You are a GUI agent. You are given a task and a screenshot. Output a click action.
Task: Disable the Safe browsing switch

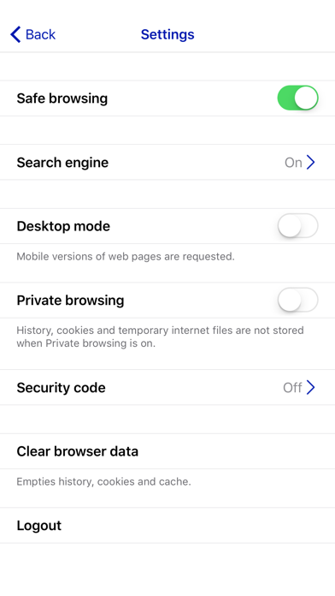[297, 98]
